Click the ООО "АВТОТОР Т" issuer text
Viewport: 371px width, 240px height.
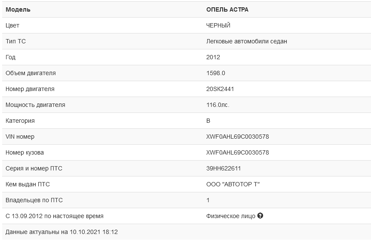point(233,184)
